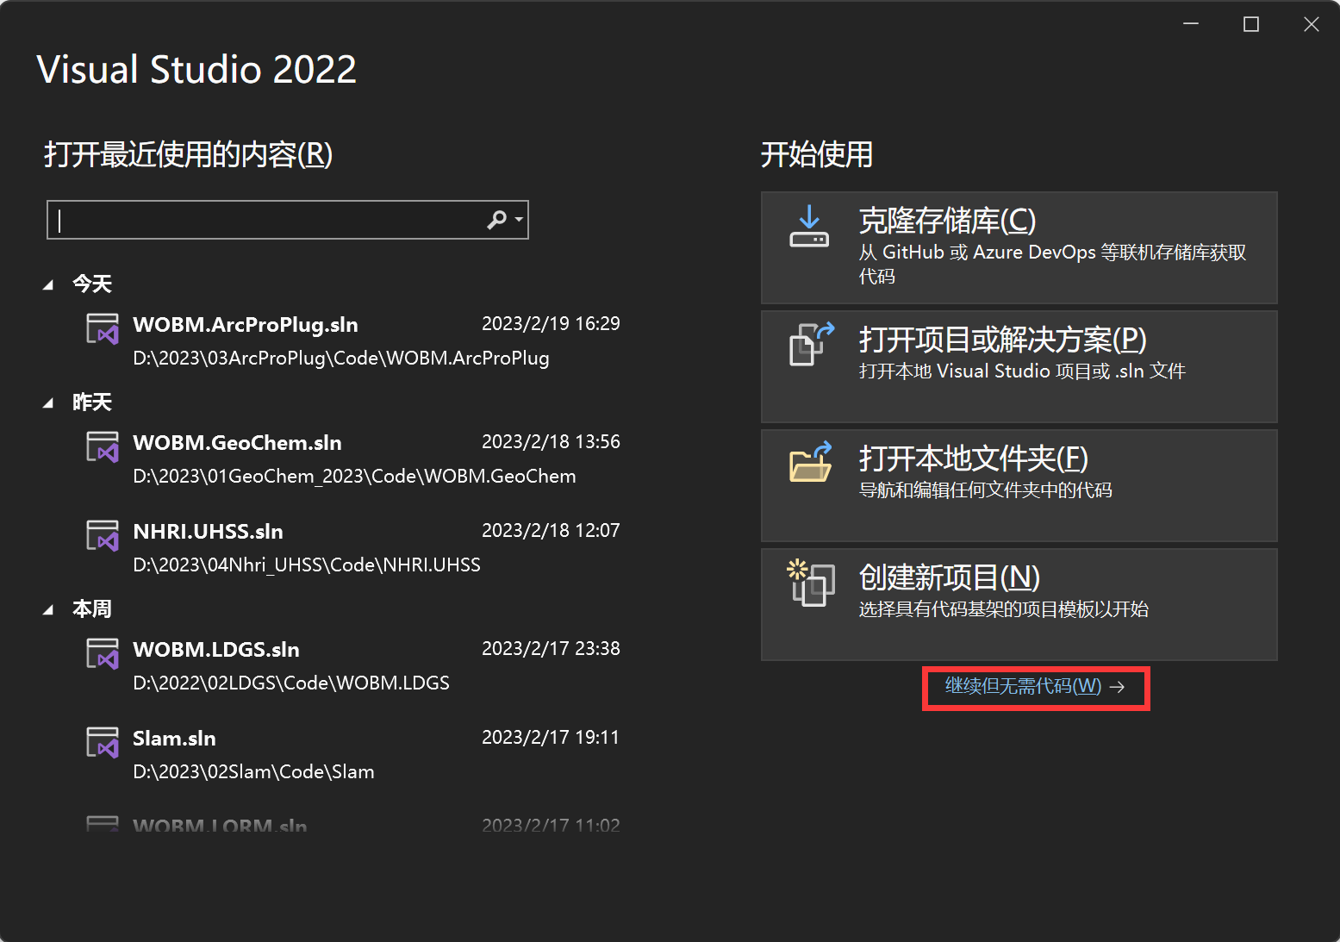The height and width of the screenshot is (942, 1340).
Task: Click the 今天 group label
Action: (92, 284)
